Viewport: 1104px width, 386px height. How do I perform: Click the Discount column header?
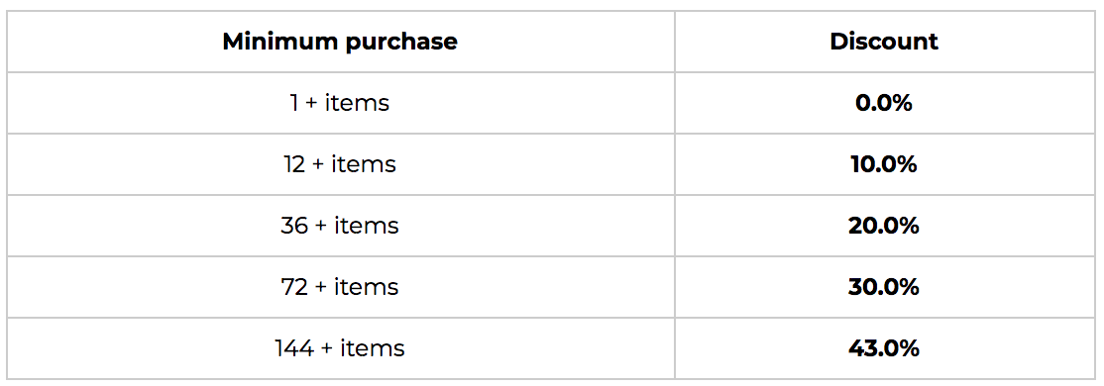884,42
